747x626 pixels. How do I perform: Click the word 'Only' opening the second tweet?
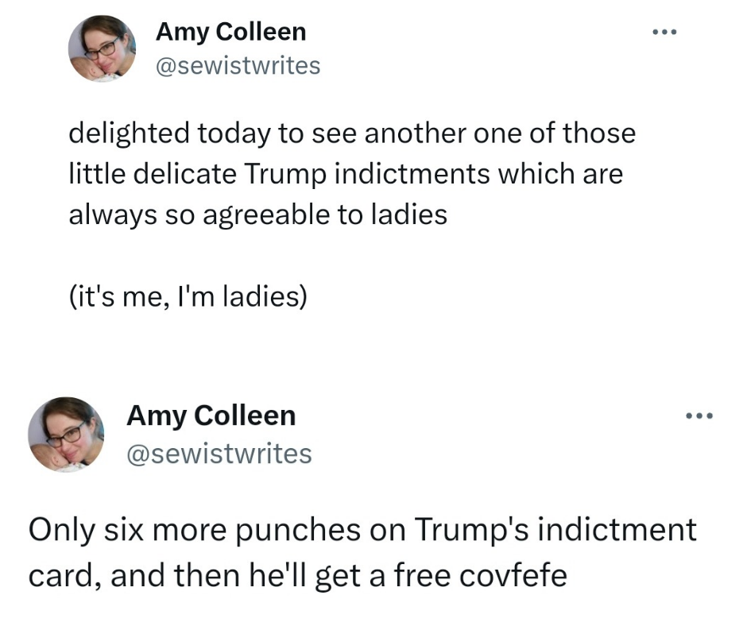click(x=61, y=530)
